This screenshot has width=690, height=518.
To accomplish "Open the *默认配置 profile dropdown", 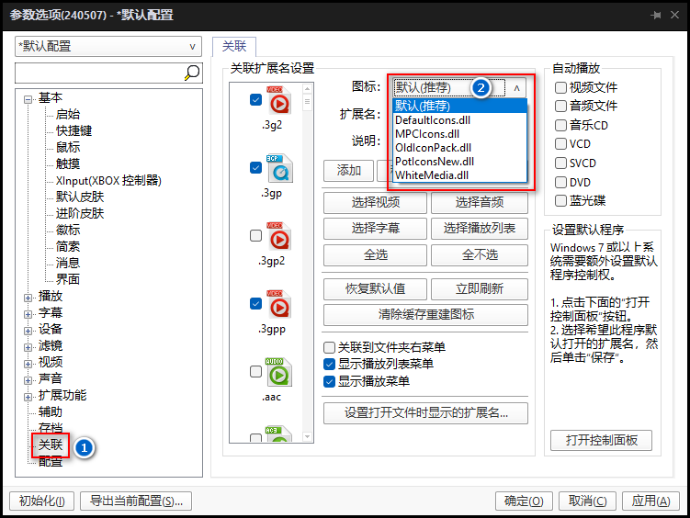I will pos(108,46).
